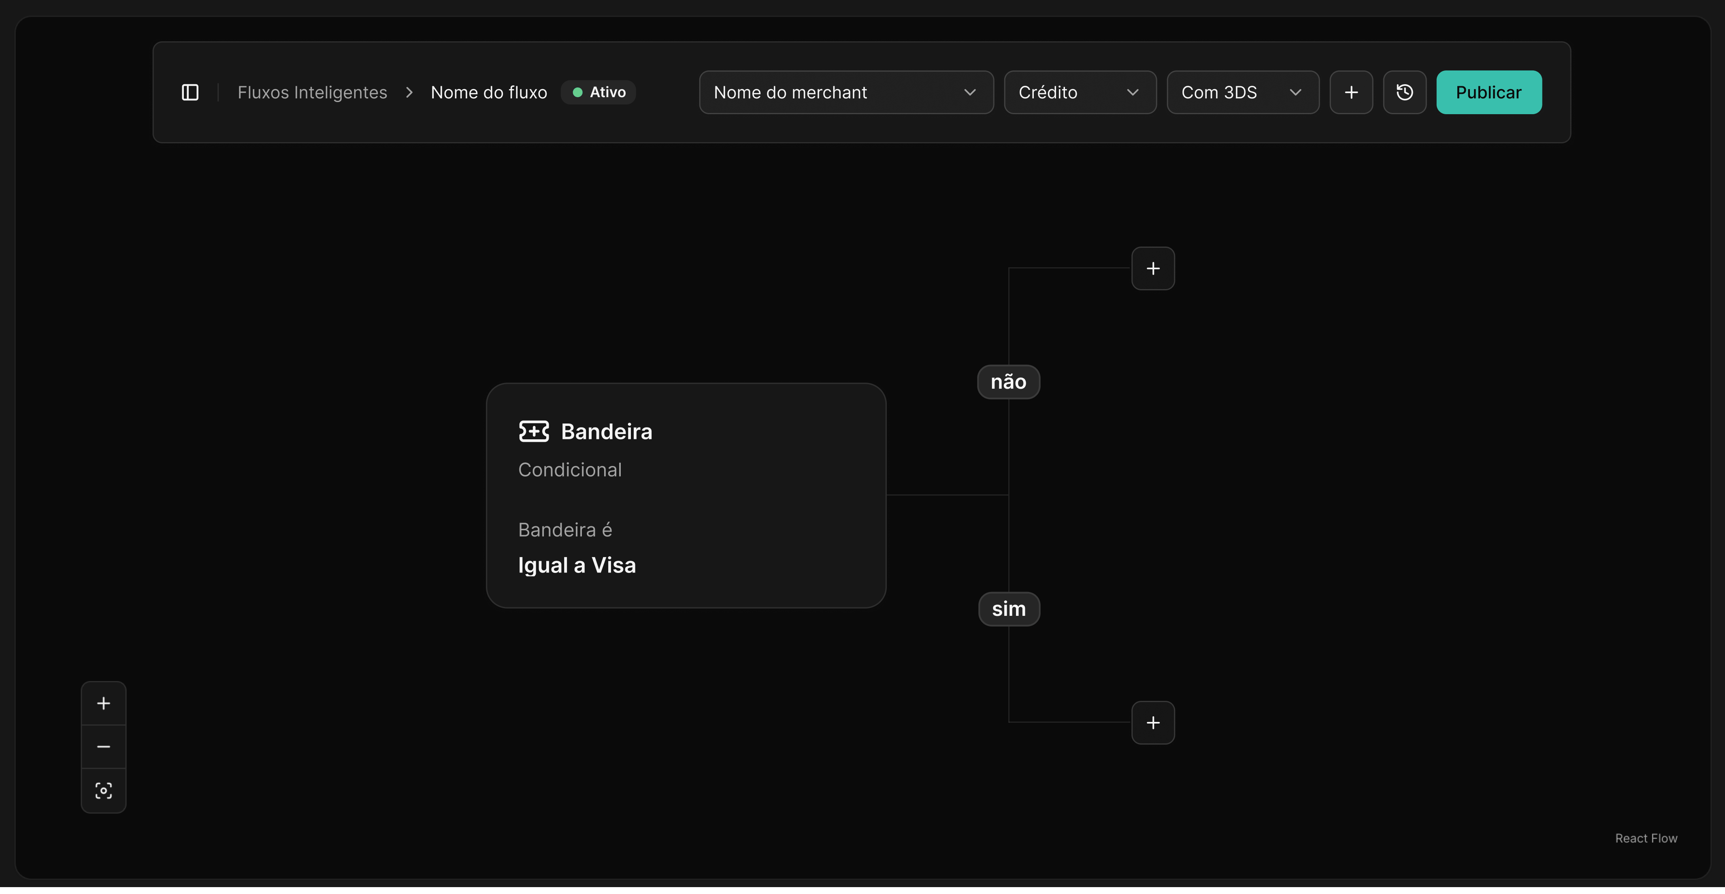Click the Bandeira ticket icon
The width and height of the screenshot is (1725, 894).
pos(534,431)
